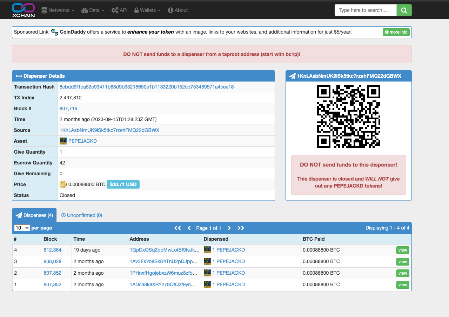The height and width of the screenshot is (317, 449).
Task: Click view button for dispense 4
Action: 403,250
